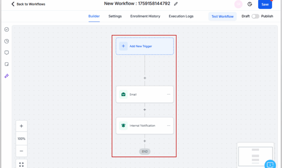The width and height of the screenshot is (282, 168).
Task: Switch to the Settings tab
Action: coord(115,16)
